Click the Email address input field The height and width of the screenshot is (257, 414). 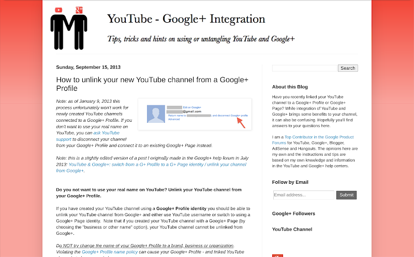304,195
